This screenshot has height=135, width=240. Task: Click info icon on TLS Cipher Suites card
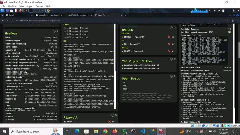click(x=171, y=59)
